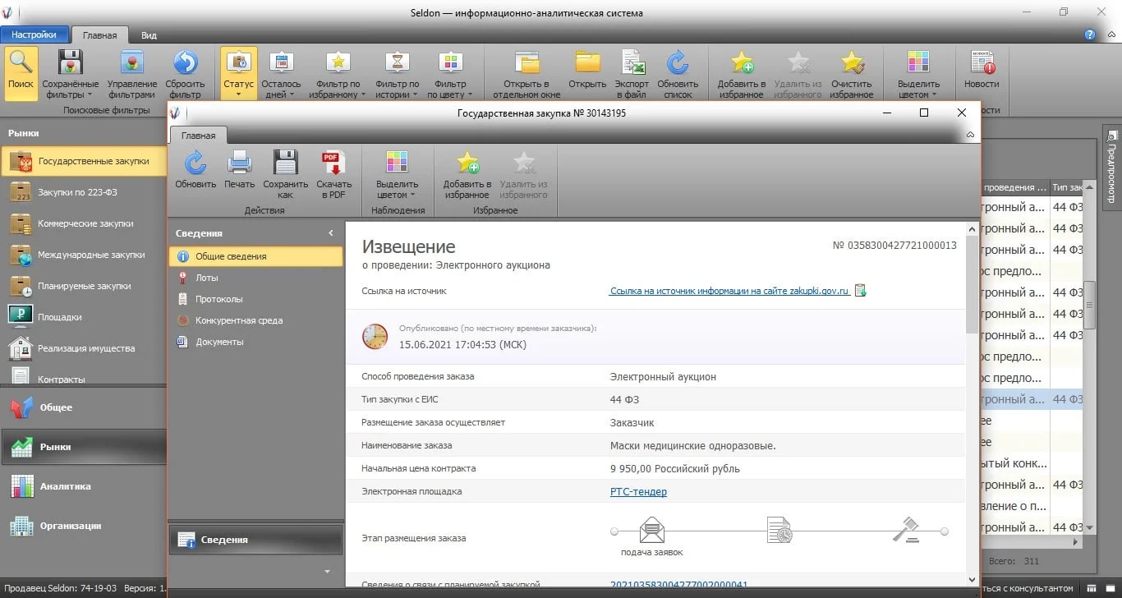The width and height of the screenshot is (1122, 598).
Task: Select Общие сведения section
Action: tap(255, 256)
